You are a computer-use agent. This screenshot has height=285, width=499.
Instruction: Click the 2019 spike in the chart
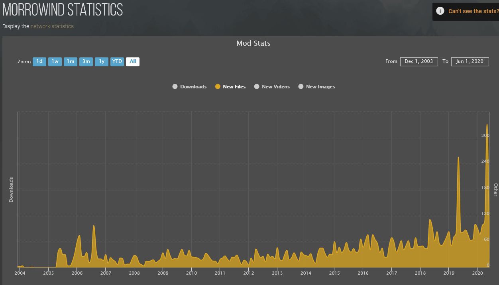tap(458, 158)
